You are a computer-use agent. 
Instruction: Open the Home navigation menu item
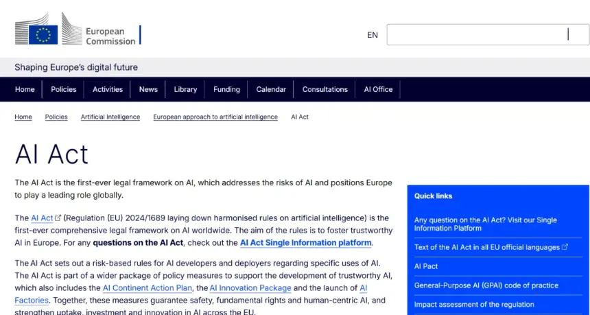pyautogui.click(x=25, y=89)
